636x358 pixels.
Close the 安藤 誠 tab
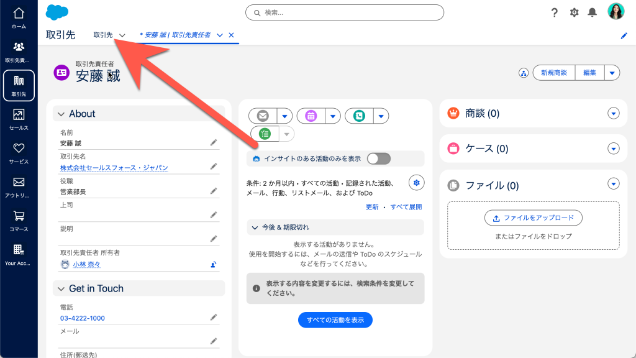[x=231, y=35]
